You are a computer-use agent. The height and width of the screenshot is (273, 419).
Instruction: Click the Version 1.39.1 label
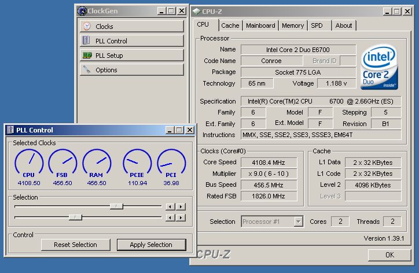384,238
